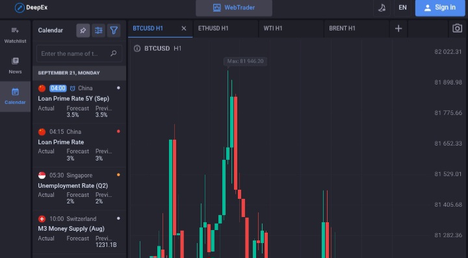Click the BTCUSD chart symbol label
This screenshot has height=258, width=468.
coord(157,48)
